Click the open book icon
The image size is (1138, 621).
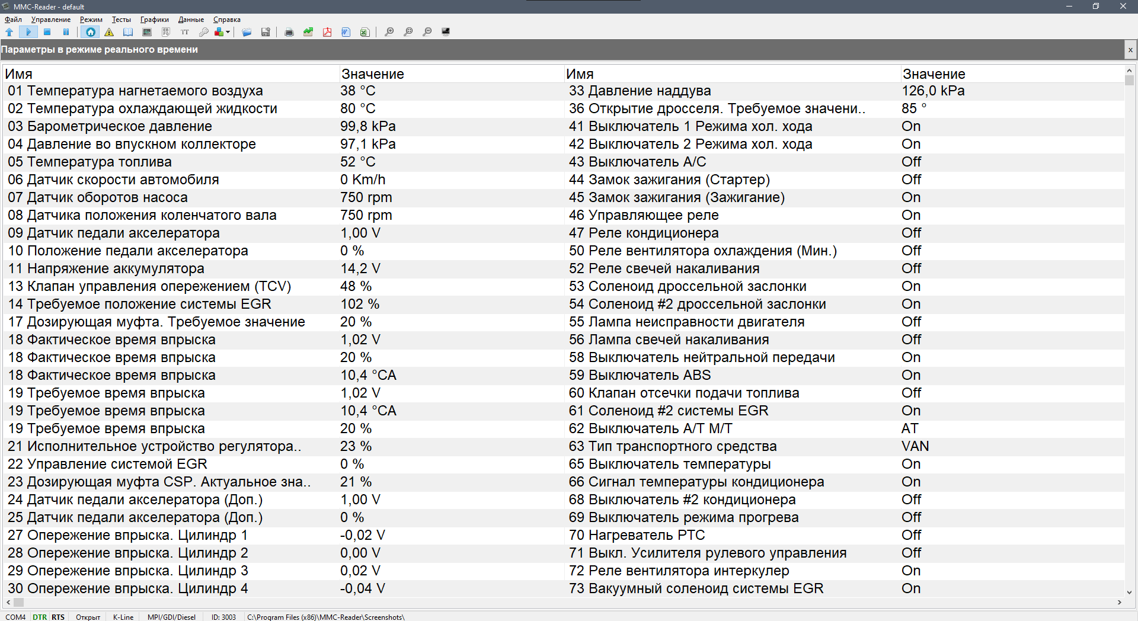[128, 32]
